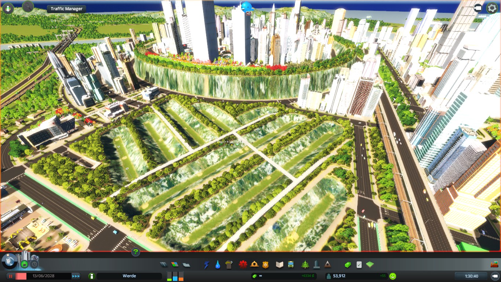Activate the Bulldozer tool

point(494,264)
